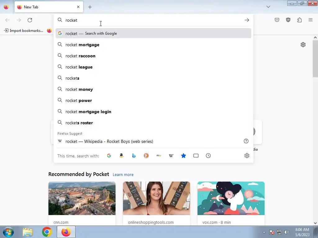Select the 'rocket money' suggestion

(153, 89)
